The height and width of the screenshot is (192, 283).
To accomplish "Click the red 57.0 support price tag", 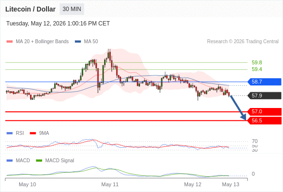I will pyautogui.click(x=264, y=112).
